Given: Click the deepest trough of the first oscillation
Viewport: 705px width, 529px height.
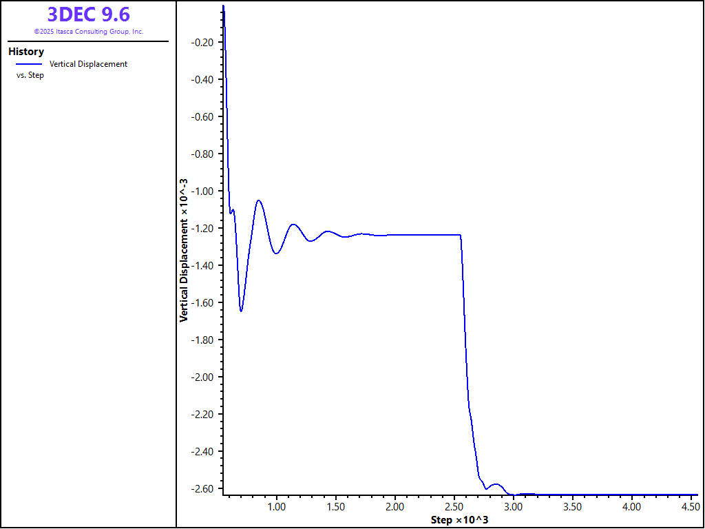Looking at the screenshot, I should [x=241, y=311].
